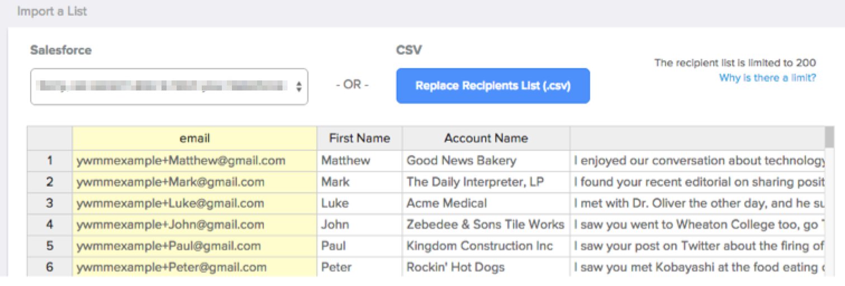This screenshot has height=286, width=845.
Task: Click the 'Acme Medical' account cell
Action: [486, 203]
